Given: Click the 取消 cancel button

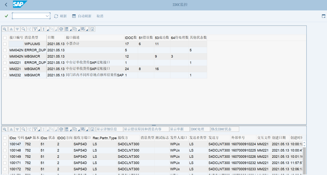Looking at the screenshot, I should (x=100, y=16).
